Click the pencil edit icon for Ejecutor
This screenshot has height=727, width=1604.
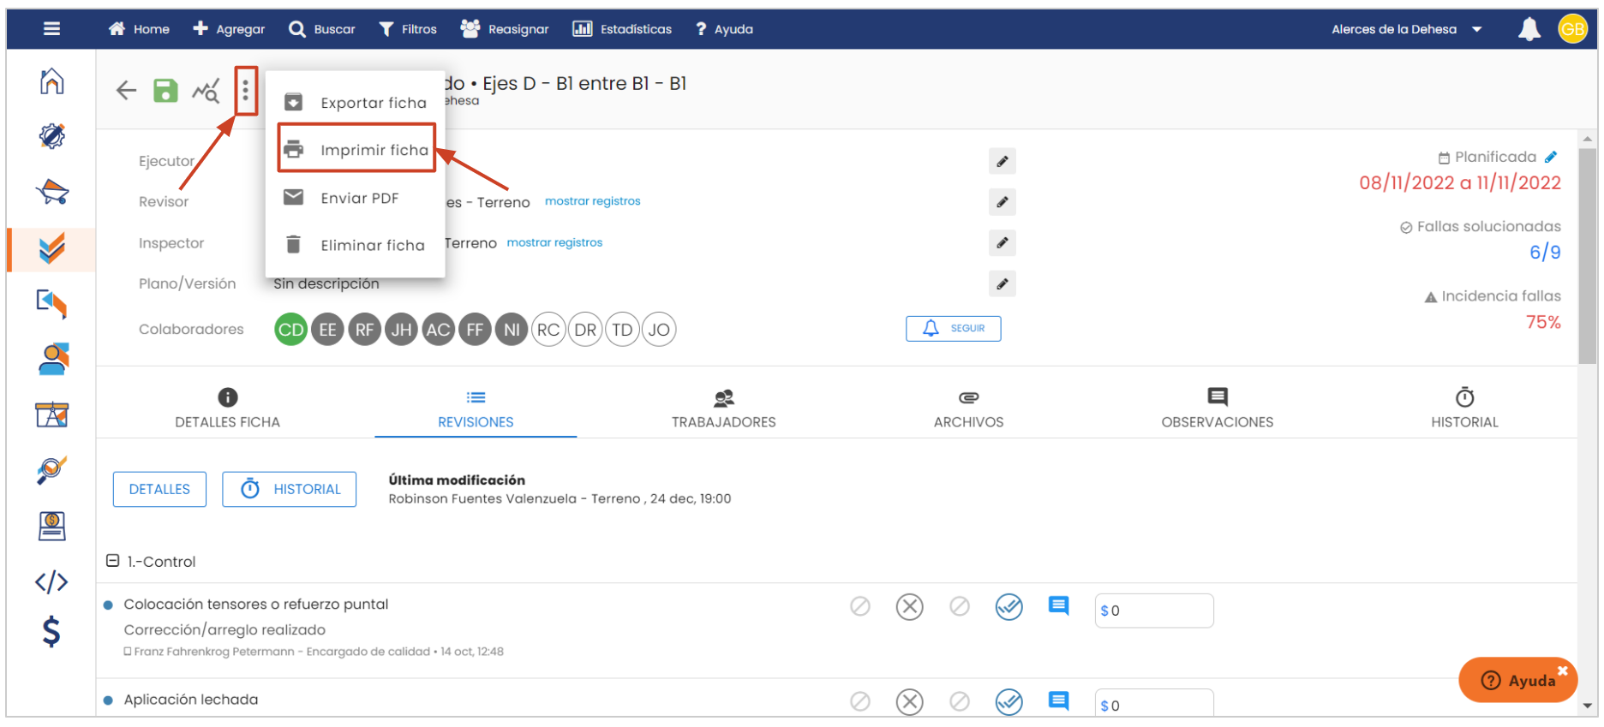click(x=1002, y=162)
